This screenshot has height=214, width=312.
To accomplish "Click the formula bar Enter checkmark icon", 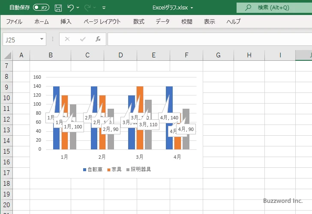I will [x=83, y=39].
